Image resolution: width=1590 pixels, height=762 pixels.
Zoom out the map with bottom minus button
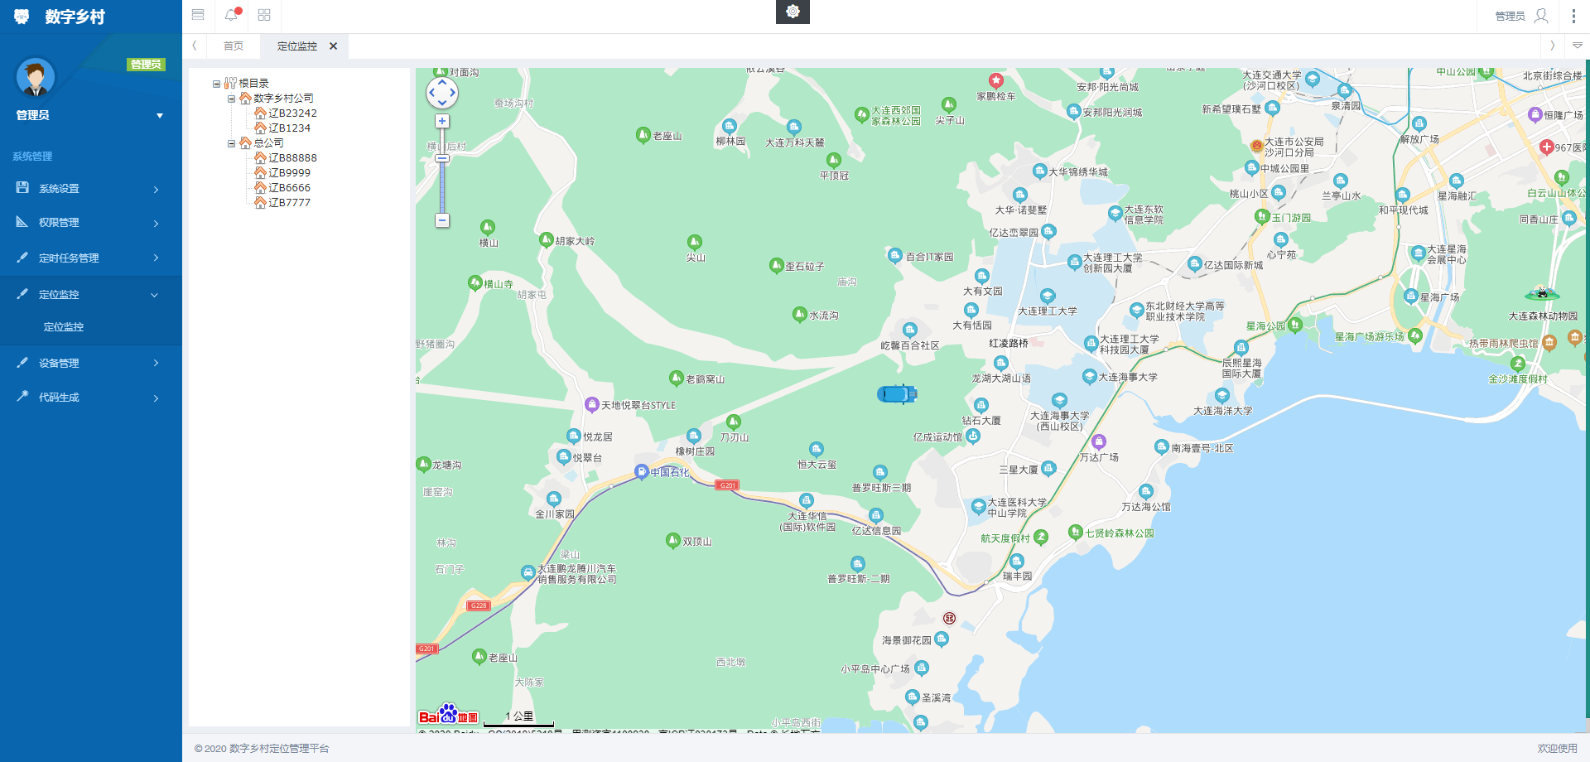click(x=442, y=220)
